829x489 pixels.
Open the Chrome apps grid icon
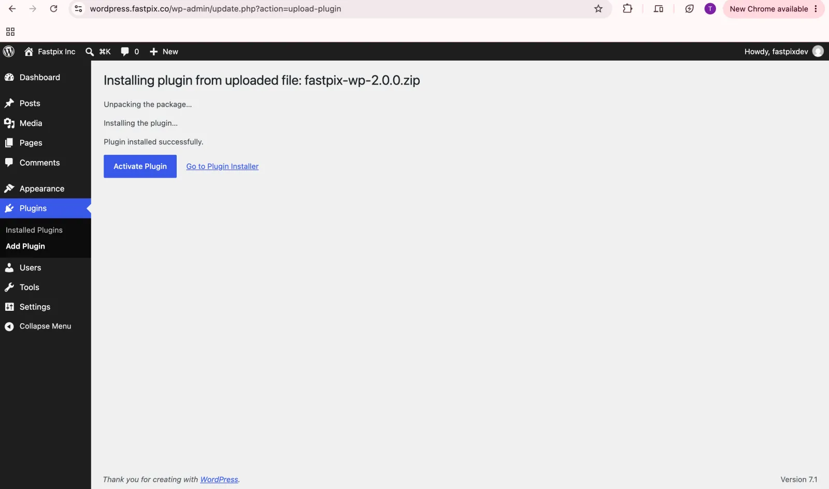(10, 32)
